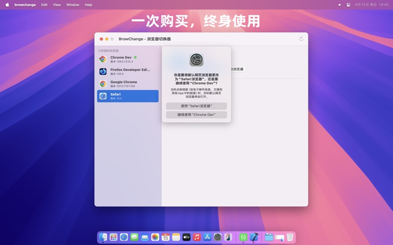Choose 继续使用 "Chrome Dev" button
Image resolution: width=393 pixels, height=245 pixels.
pos(196,115)
